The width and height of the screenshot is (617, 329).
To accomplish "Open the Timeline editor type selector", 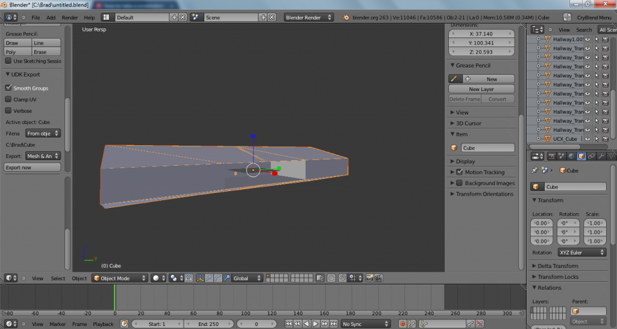I will [11, 324].
